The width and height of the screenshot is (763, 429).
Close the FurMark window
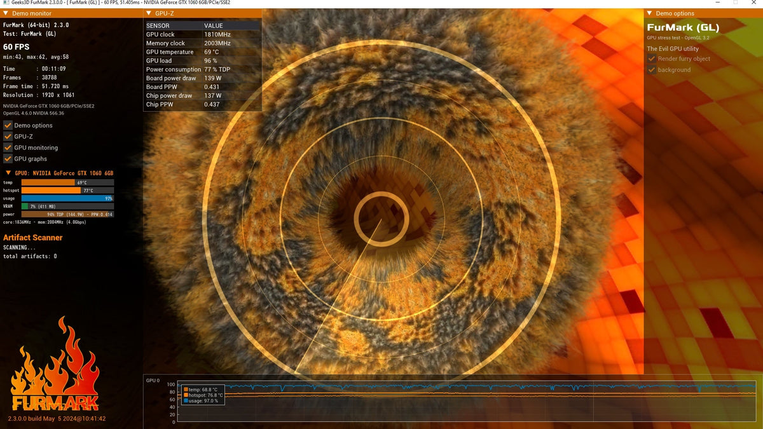[754, 3]
